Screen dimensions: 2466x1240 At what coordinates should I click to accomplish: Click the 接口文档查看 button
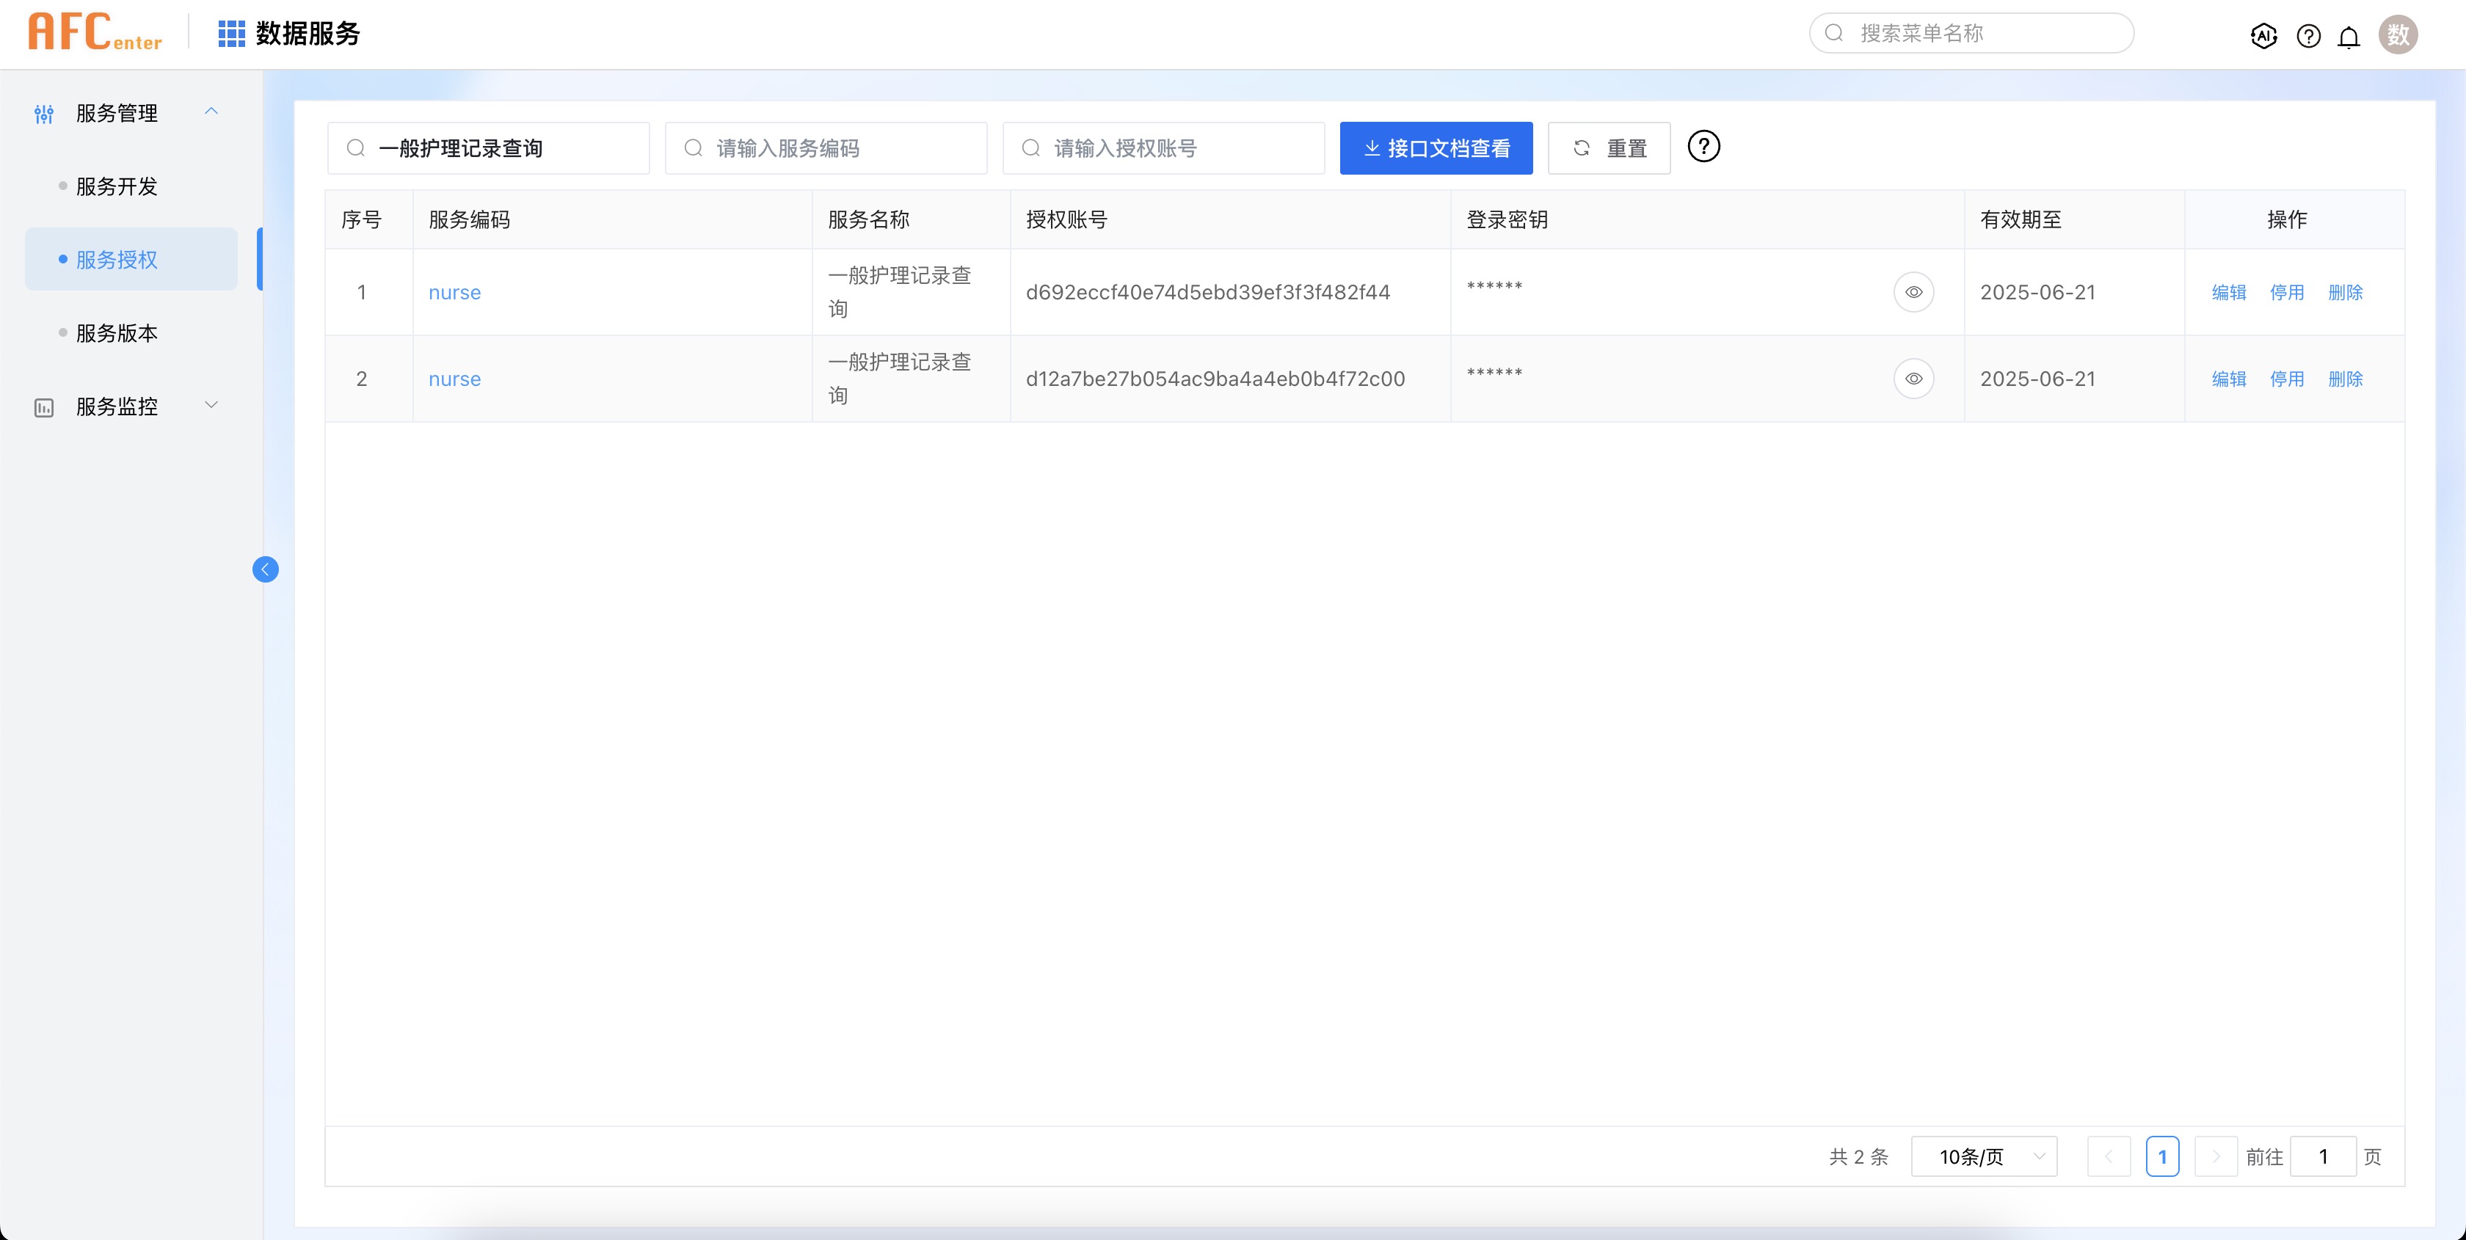[x=1435, y=148]
